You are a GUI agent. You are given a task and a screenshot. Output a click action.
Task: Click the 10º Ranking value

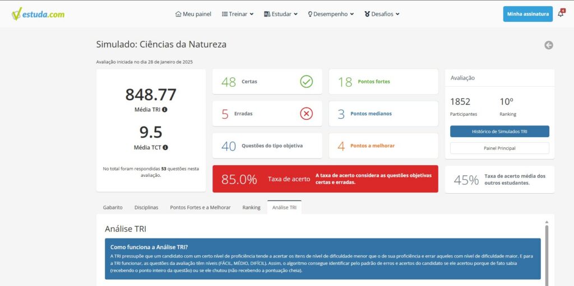(x=507, y=102)
